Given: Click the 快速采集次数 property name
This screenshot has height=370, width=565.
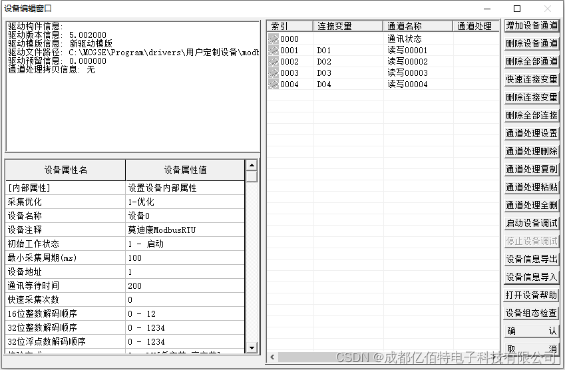Looking at the screenshot, I should coord(65,299).
